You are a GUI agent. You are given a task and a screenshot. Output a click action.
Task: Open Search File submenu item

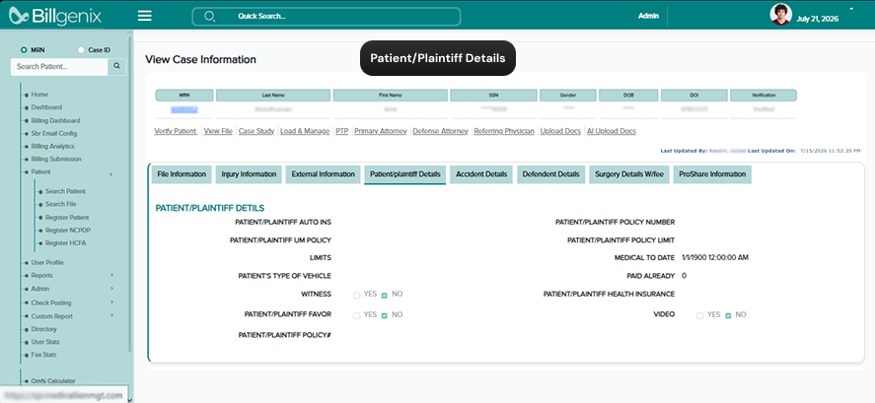(x=61, y=204)
